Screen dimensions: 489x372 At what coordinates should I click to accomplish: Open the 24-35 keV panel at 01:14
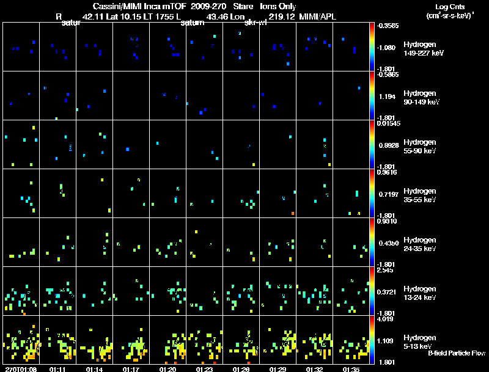point(94,242)
